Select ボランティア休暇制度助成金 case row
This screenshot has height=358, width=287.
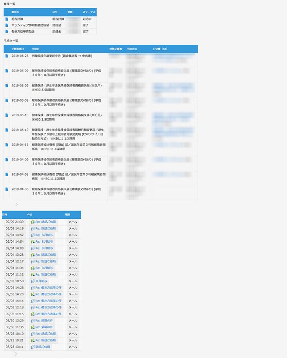tap(50, 25)
